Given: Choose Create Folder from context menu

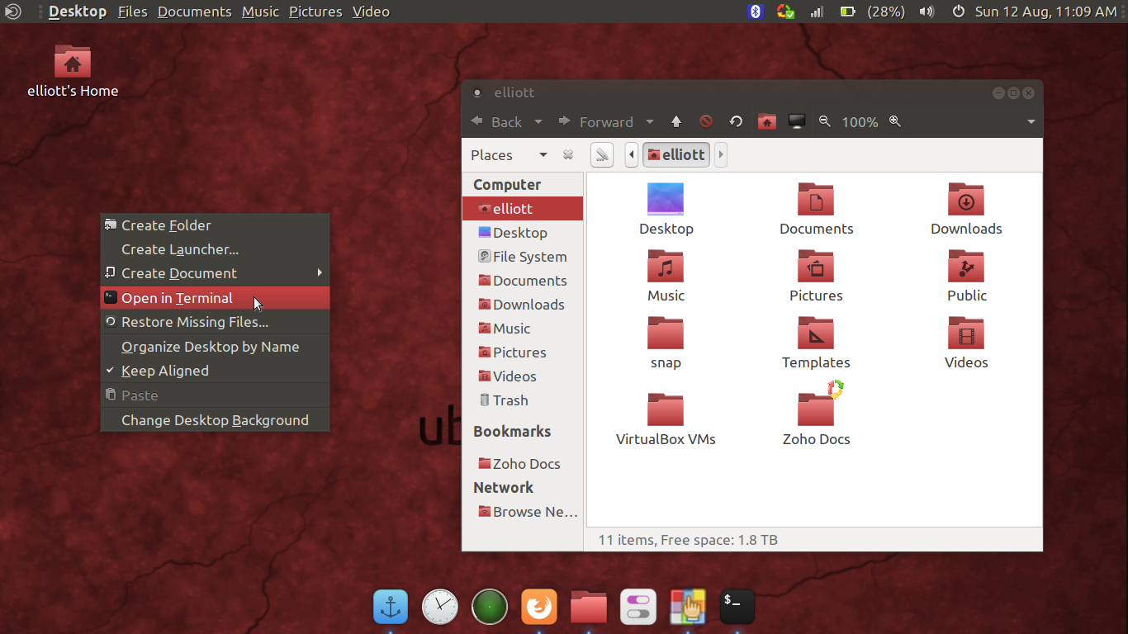Looking at the screenshot, I should [215, 225].
